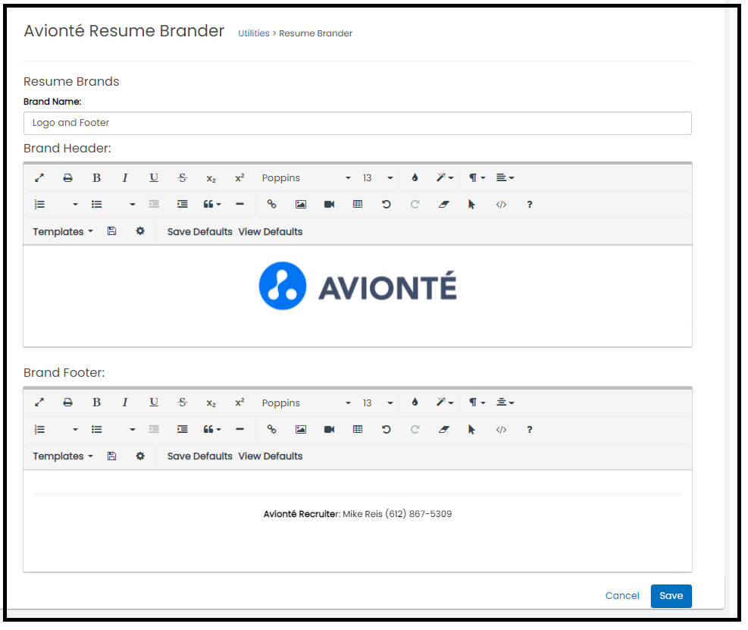Open the gear settings in Brand Footer toolbar
Viewport: 748px width, 630px height.
tap(140, 456)
